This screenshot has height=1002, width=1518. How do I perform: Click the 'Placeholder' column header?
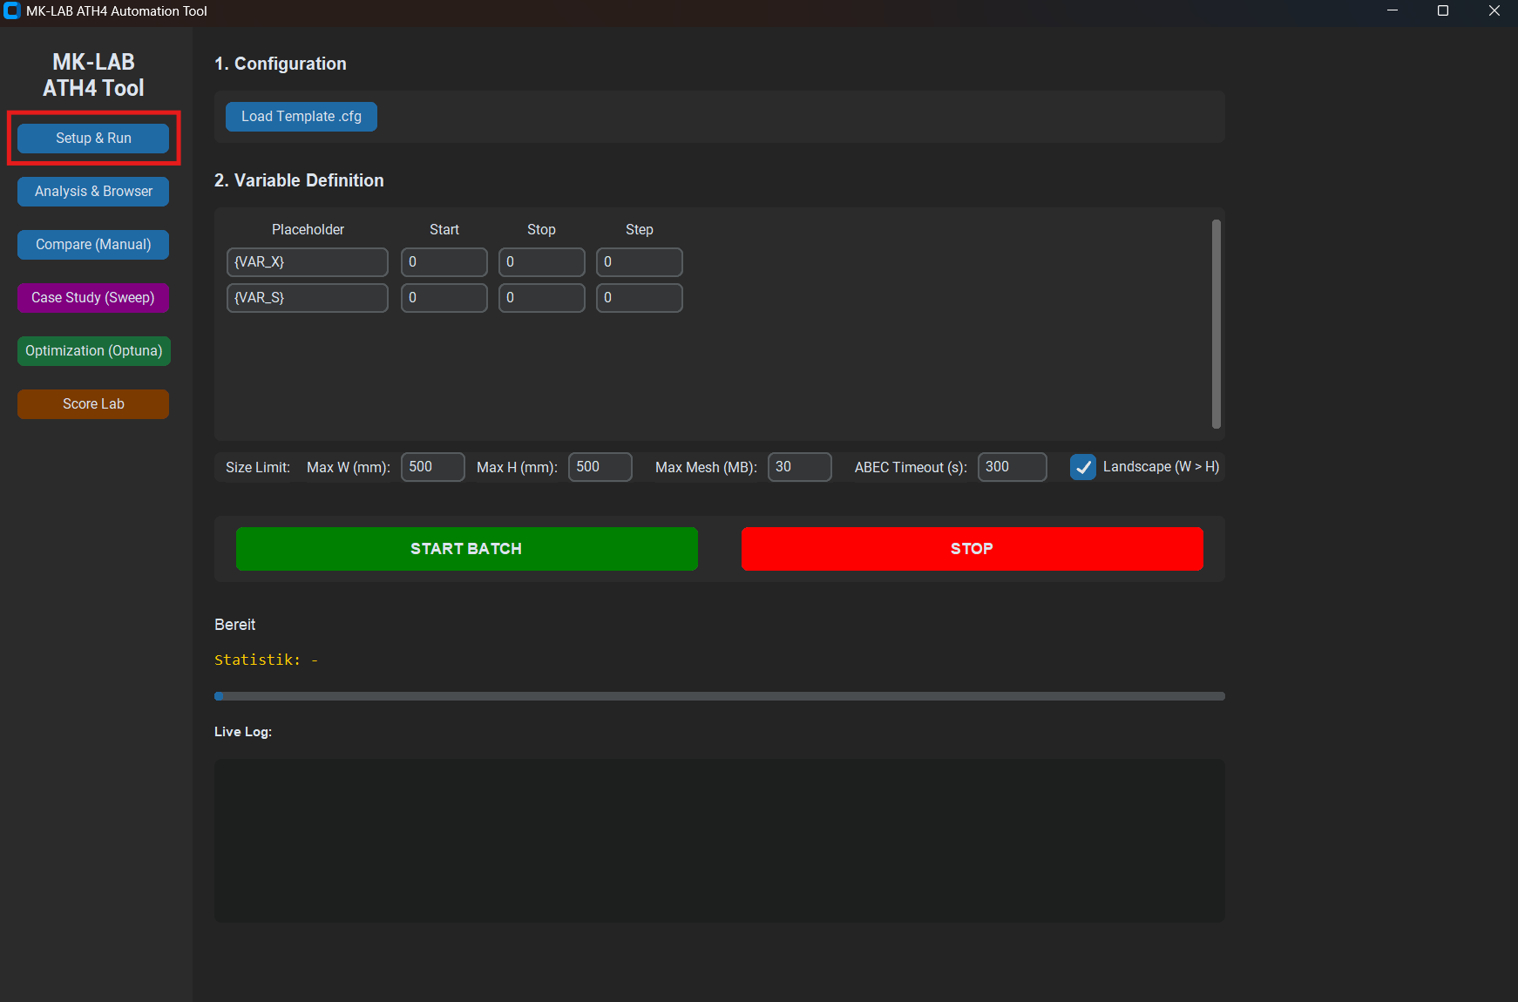(308, 230)
